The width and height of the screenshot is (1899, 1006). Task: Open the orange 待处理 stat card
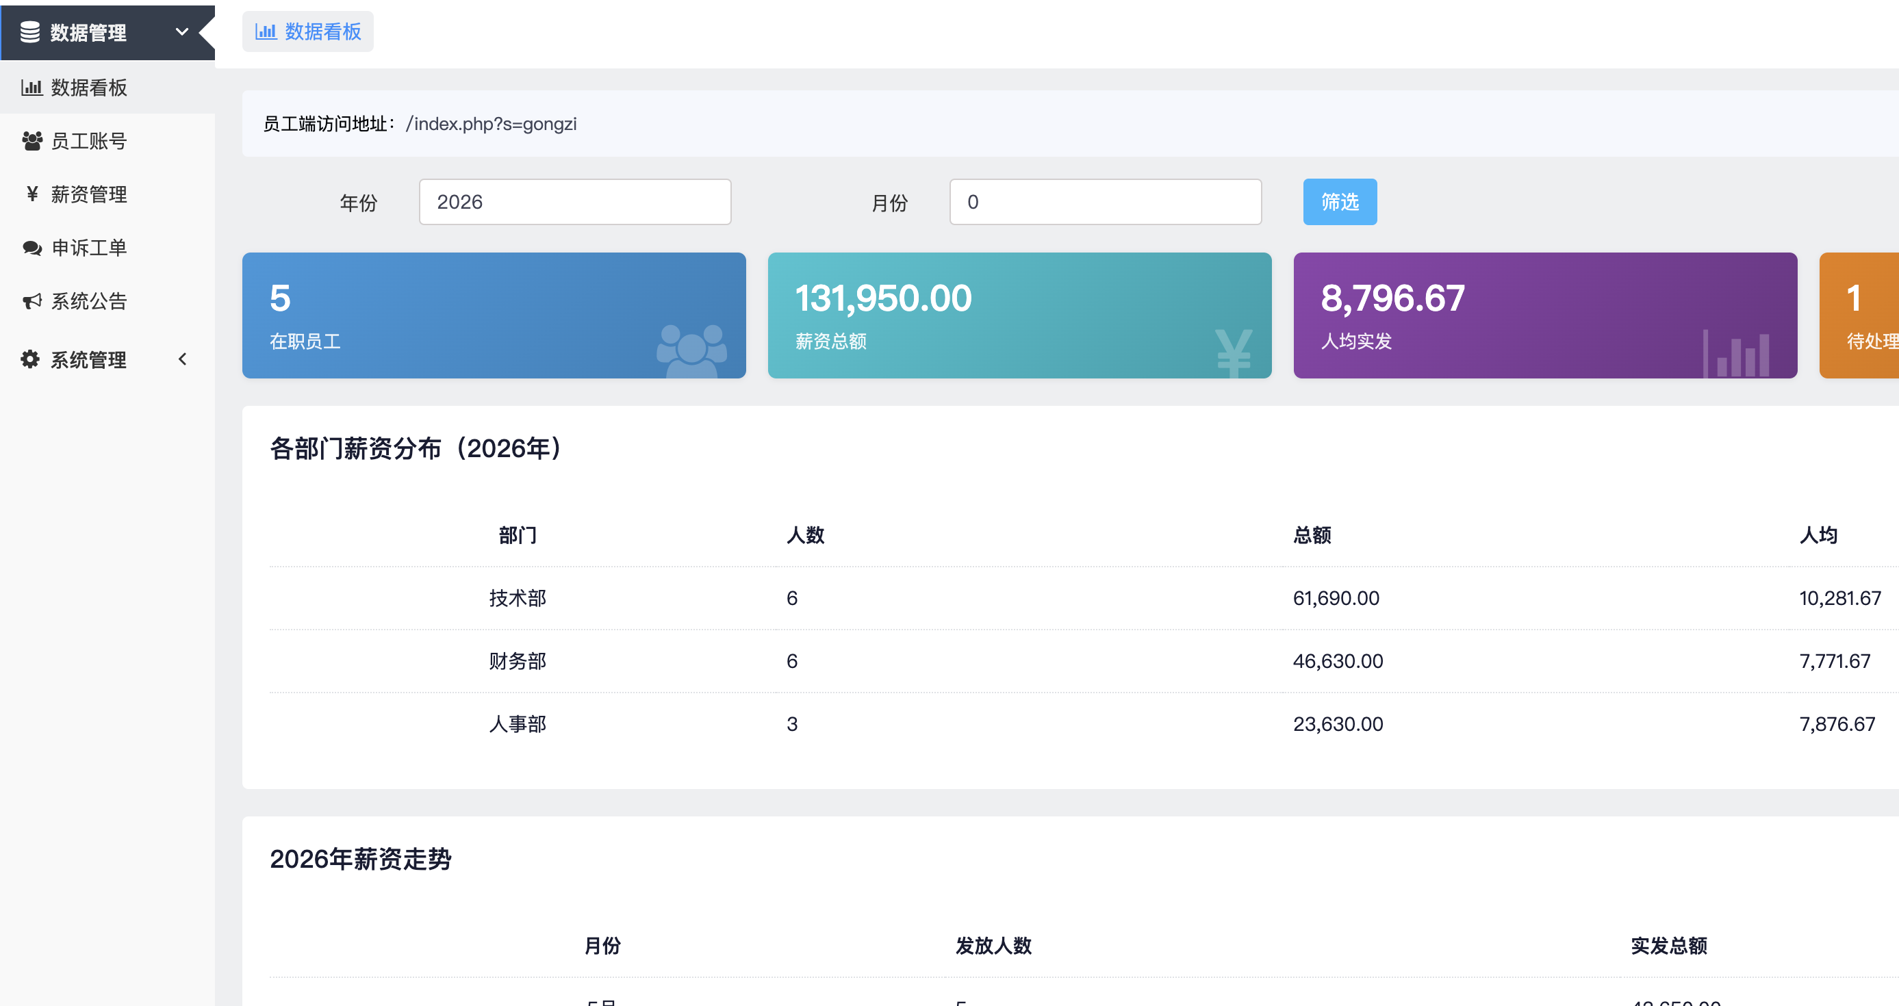pos(1859,315)
